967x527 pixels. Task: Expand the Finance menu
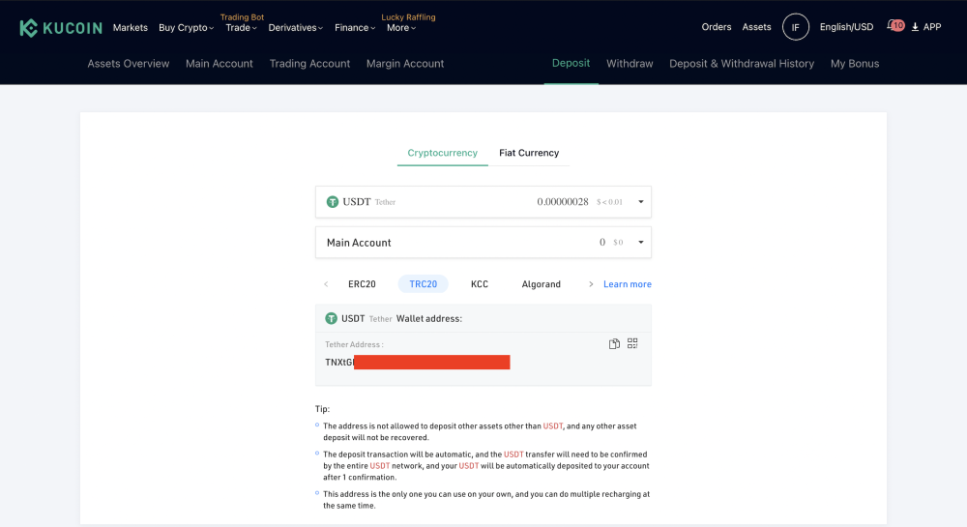(x=355, y=28)
